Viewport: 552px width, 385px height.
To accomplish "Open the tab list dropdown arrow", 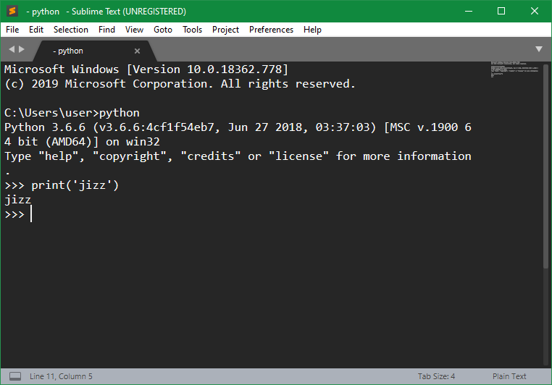I will (539, 49).
